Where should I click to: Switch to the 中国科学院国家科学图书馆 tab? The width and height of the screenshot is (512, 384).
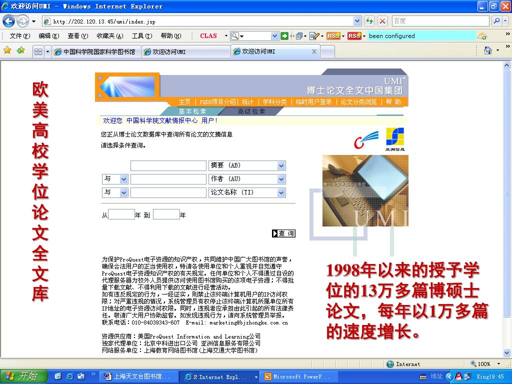(96, 51)
